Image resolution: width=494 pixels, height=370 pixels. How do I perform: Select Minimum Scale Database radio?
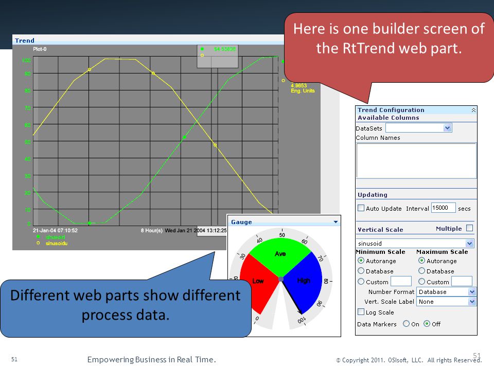coord(361,271)
